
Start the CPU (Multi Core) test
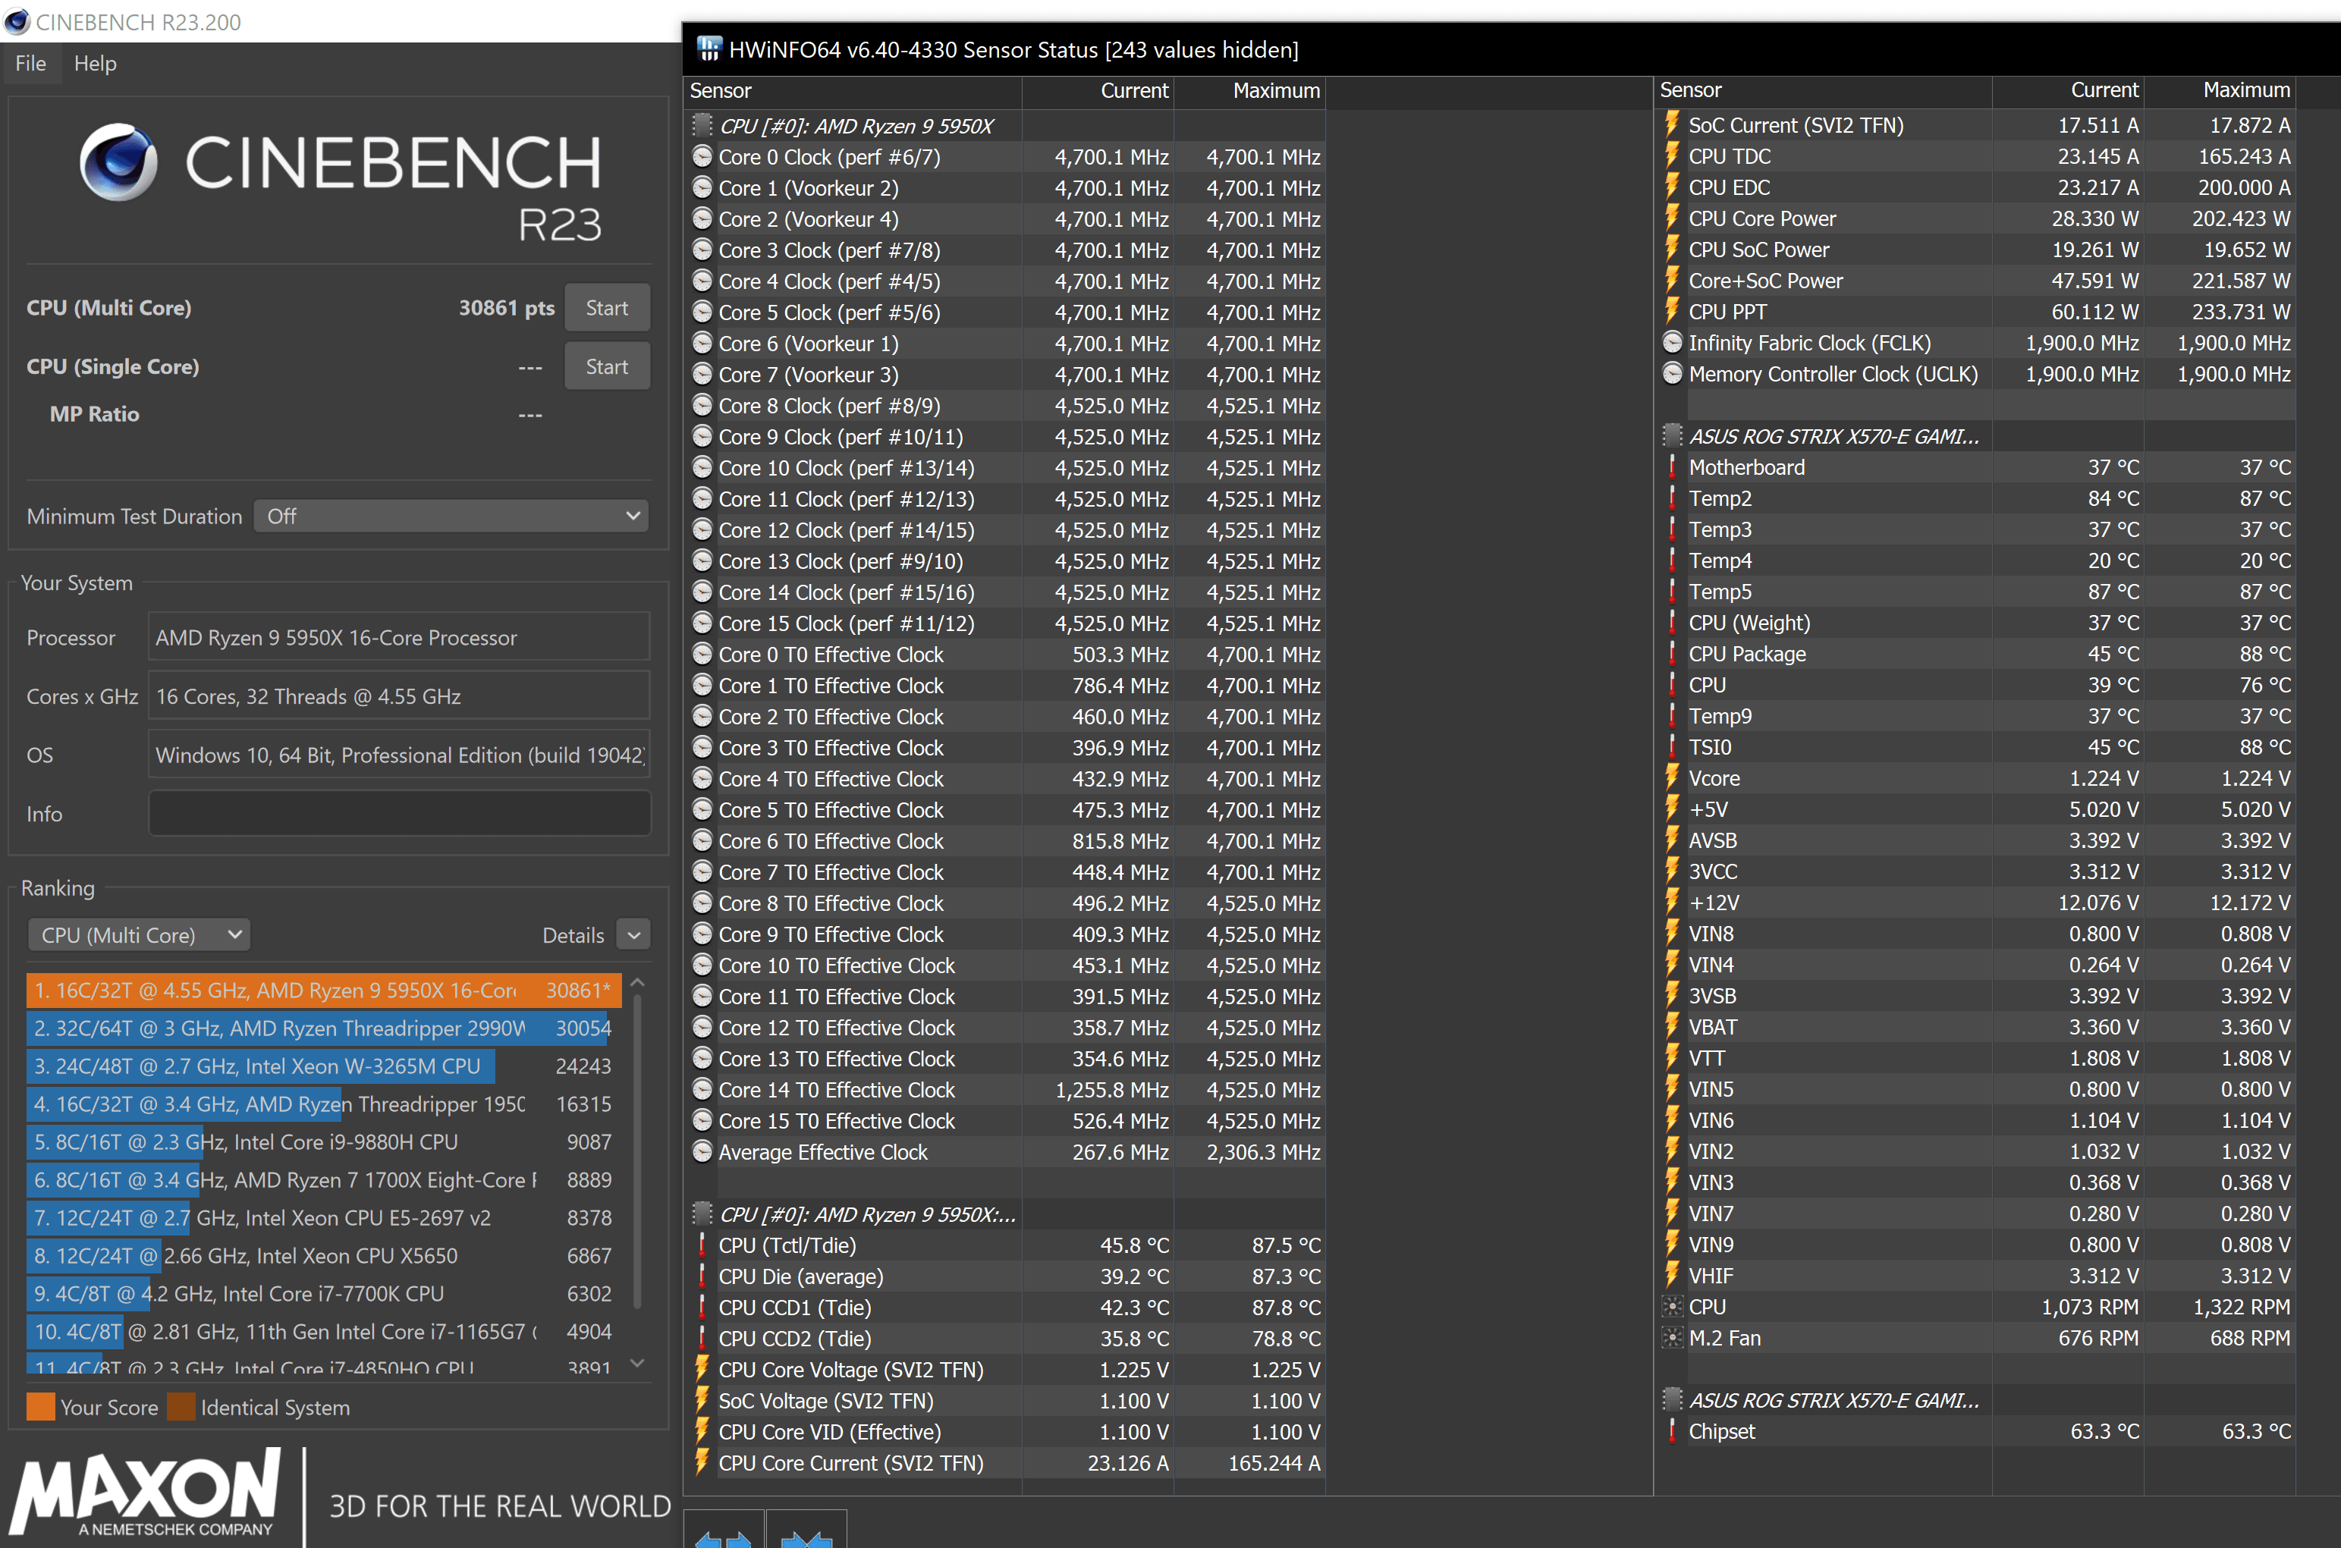pyautogui.click(x=607, y=308)
